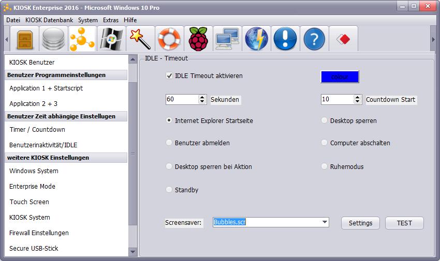This screenshot has width=440, height=261.
Task: Click Benutzer Programmeinstellungen section header
Action: point(66,75)
